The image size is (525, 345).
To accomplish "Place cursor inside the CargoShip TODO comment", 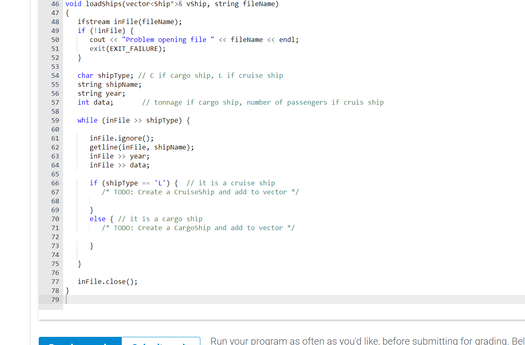I will pos(198,228).
